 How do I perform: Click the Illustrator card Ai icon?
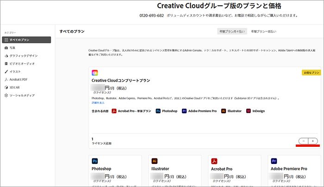click(155, 161)
